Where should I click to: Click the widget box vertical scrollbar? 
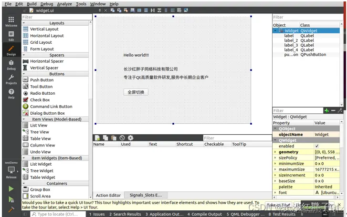[90, 110]
